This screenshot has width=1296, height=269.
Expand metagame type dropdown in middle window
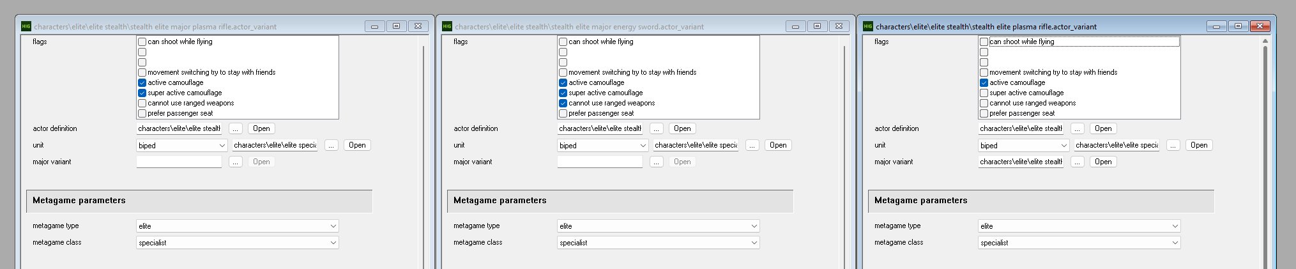[x=659, y=226]
